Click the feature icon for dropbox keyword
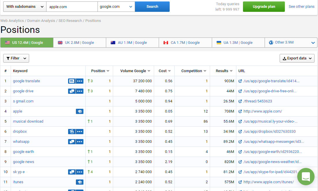This screenshot has height=191, width=318. (72, 132)
